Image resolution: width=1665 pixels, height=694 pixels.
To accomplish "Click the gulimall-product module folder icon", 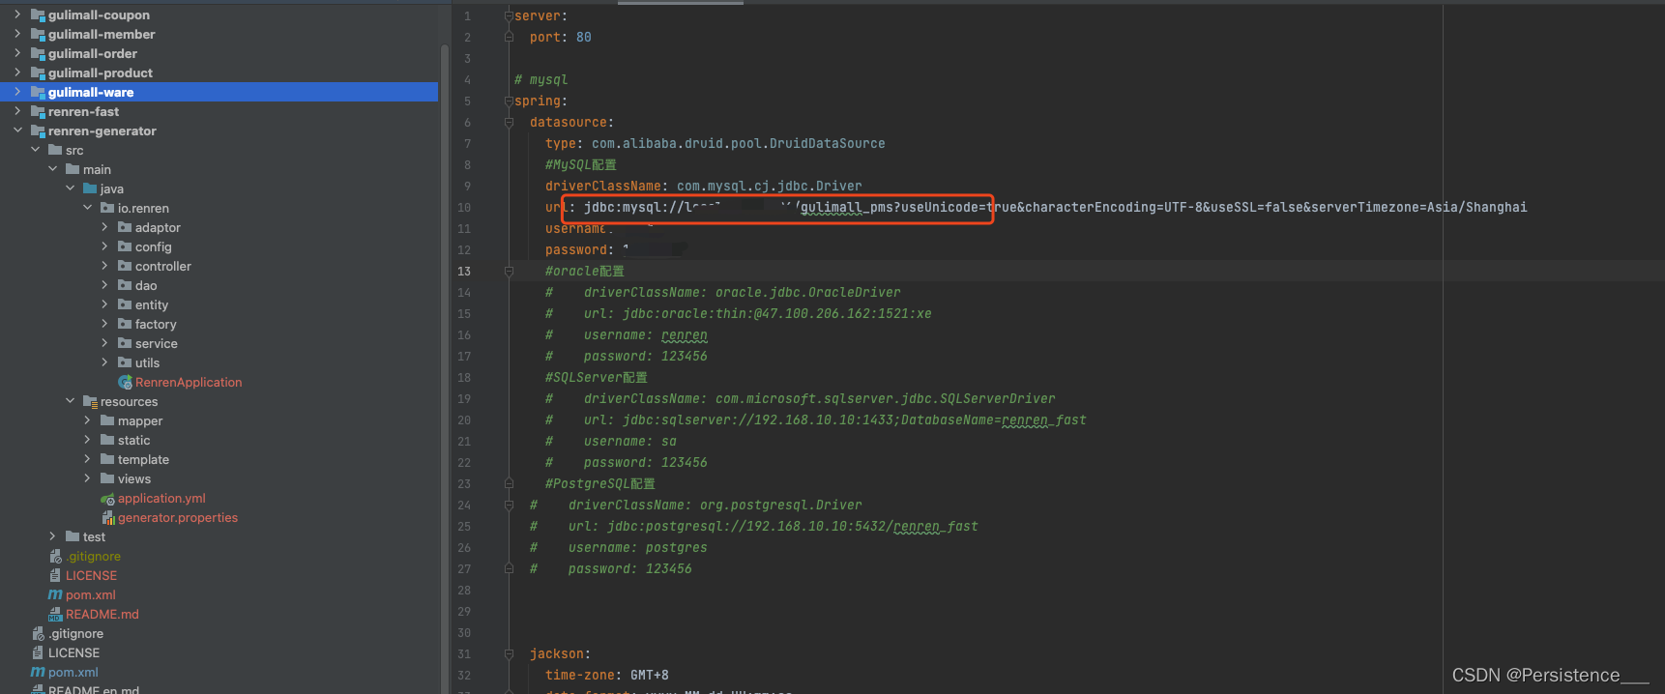I will [38, 72].
